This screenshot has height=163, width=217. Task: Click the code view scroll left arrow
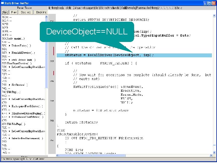pos(58,155)
